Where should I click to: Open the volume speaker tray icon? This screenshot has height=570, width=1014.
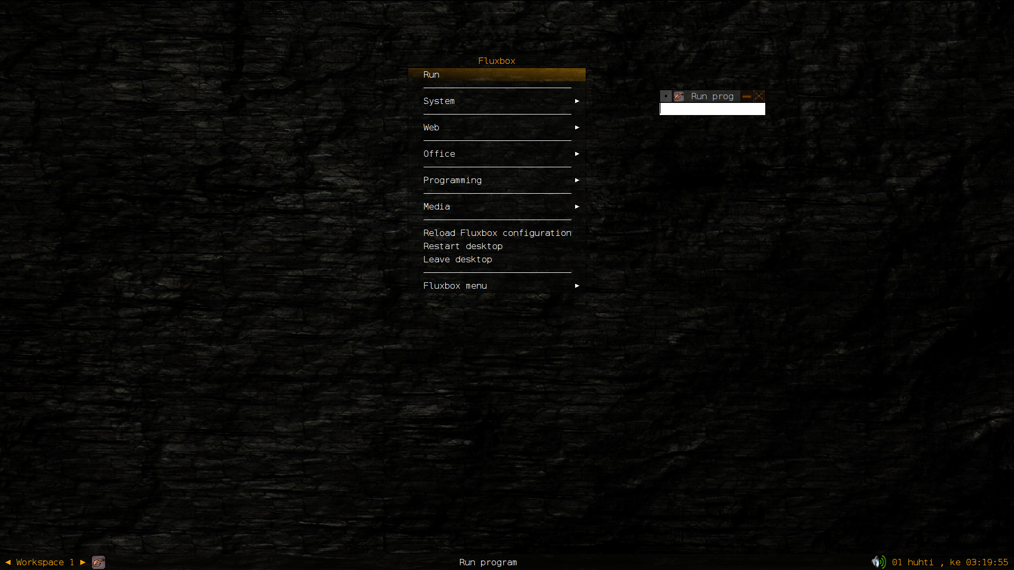[879, 562]
